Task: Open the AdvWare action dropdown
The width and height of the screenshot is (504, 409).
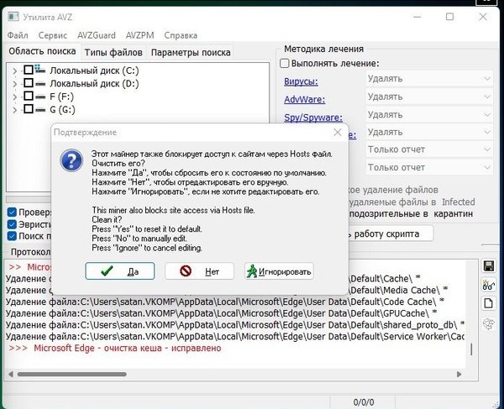Action: tap(429, 97)
